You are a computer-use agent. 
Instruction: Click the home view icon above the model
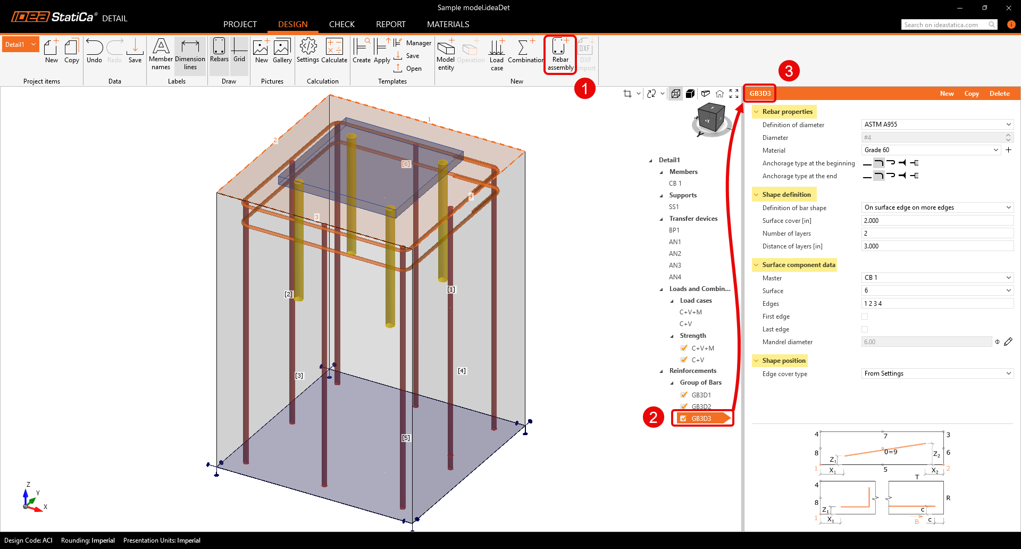pos(720,94)
